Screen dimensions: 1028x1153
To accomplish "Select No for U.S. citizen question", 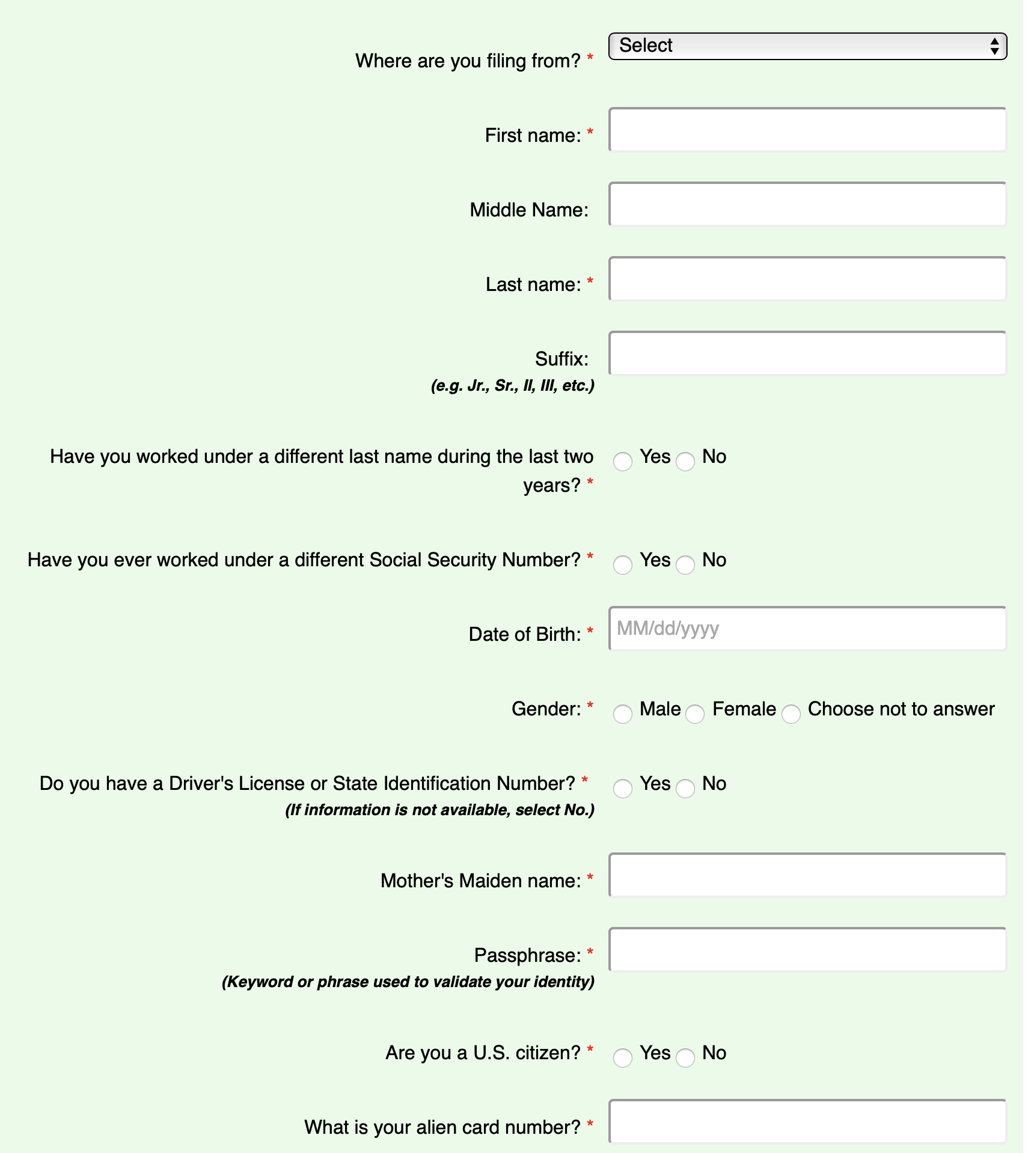I will [685, 1058].
